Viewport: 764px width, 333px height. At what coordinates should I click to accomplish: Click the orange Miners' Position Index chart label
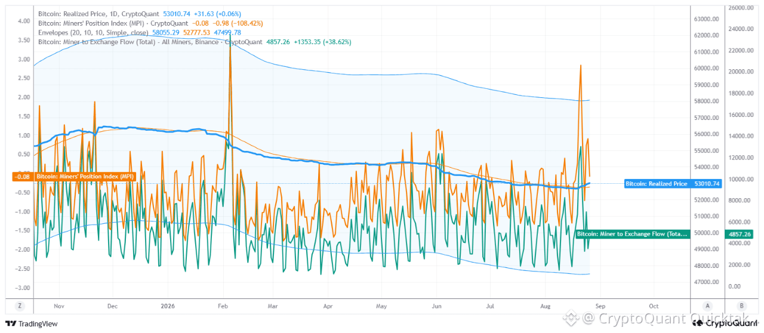(85, 176)
